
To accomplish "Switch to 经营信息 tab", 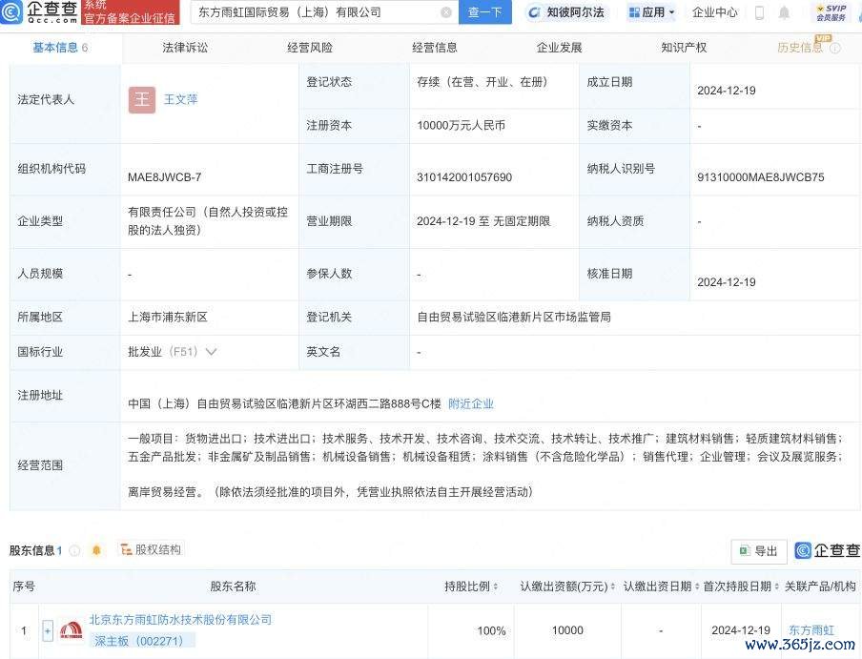I will point(434,48).
